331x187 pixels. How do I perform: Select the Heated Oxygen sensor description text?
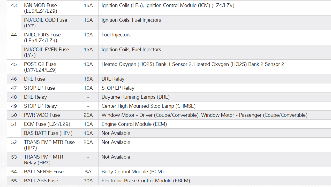click(x=193, y=64)
